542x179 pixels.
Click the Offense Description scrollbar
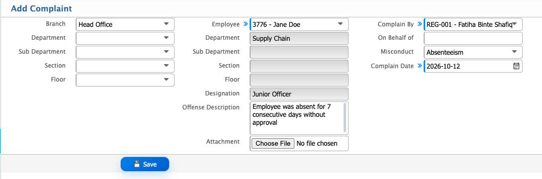(x=345, y=117)
